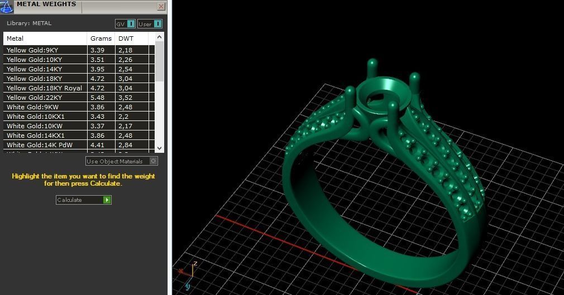Click the green arrow on Calculate
This screenshot has width=564, height=295.
click(107, 200)
